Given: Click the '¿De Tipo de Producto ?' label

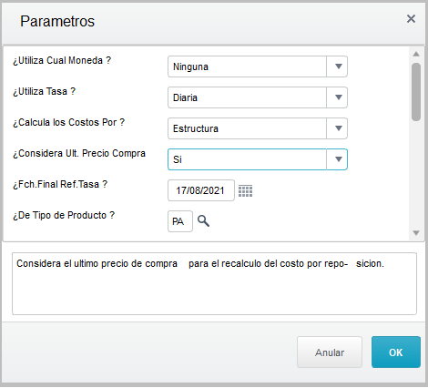Looking at the screenshot, I should (64, 215).
